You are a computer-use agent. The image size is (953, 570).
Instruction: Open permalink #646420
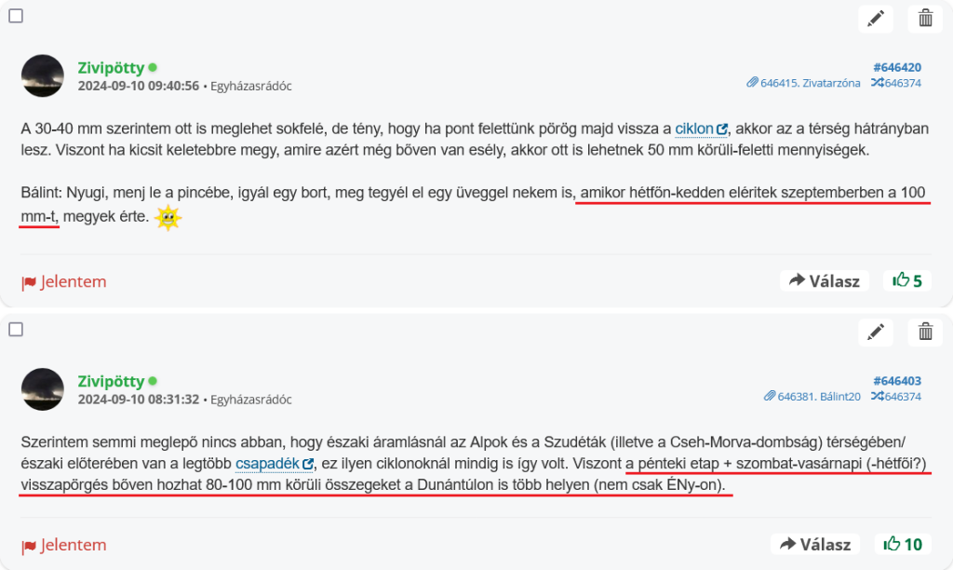897,67
